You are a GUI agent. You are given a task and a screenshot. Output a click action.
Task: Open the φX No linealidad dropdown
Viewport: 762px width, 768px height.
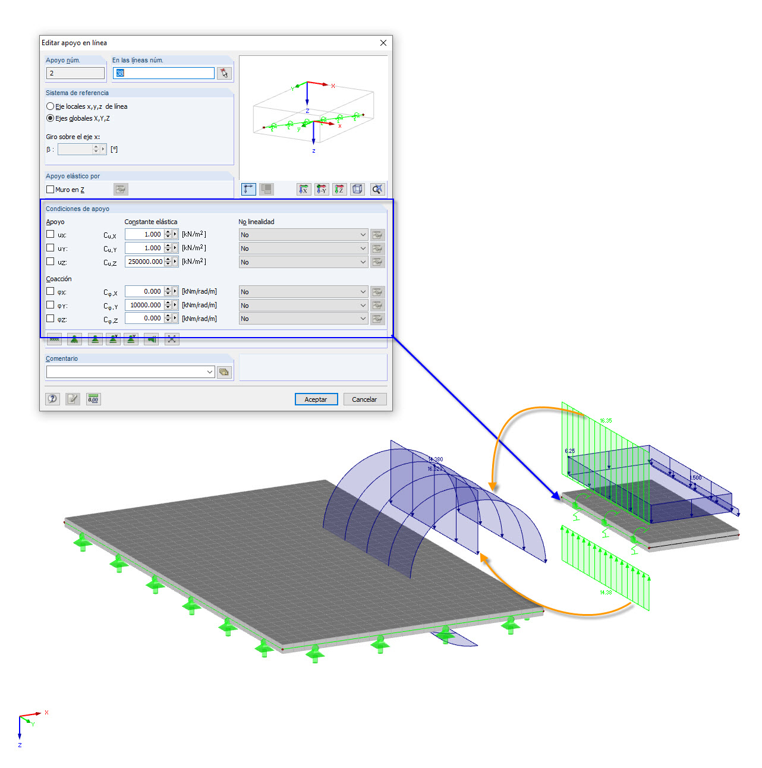point(303,292)
